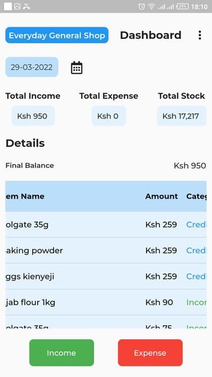212x377 pixels.
Task: Select the Everyday General Shop chip
Action: [57, 35]
